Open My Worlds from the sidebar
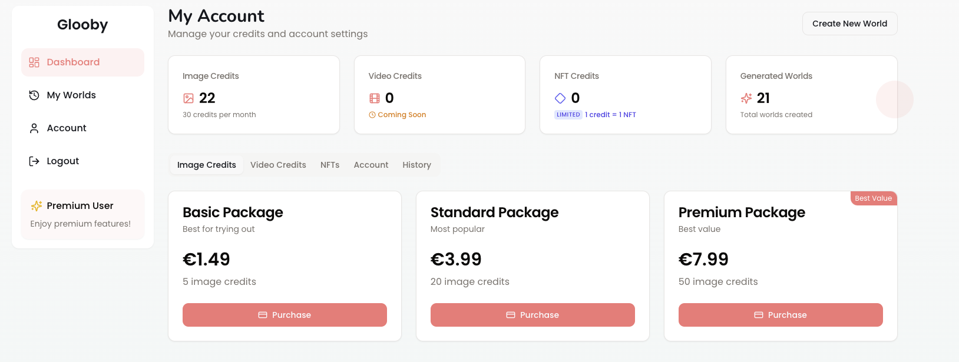 click(x=71, y=95)
